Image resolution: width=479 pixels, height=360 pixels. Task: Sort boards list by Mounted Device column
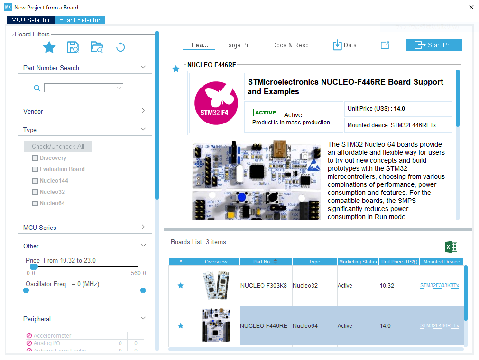(x=442, y=262)
